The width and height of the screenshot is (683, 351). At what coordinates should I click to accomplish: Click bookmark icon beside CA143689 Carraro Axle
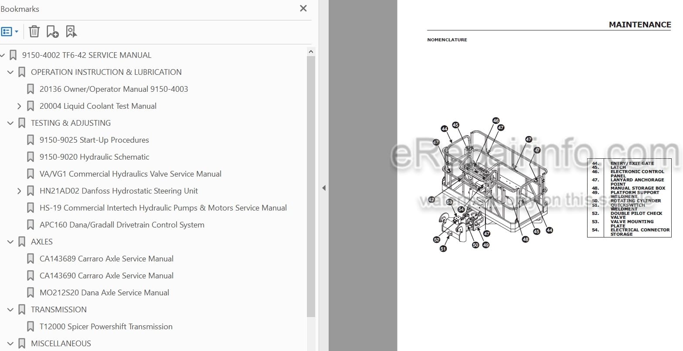point(31,259)
